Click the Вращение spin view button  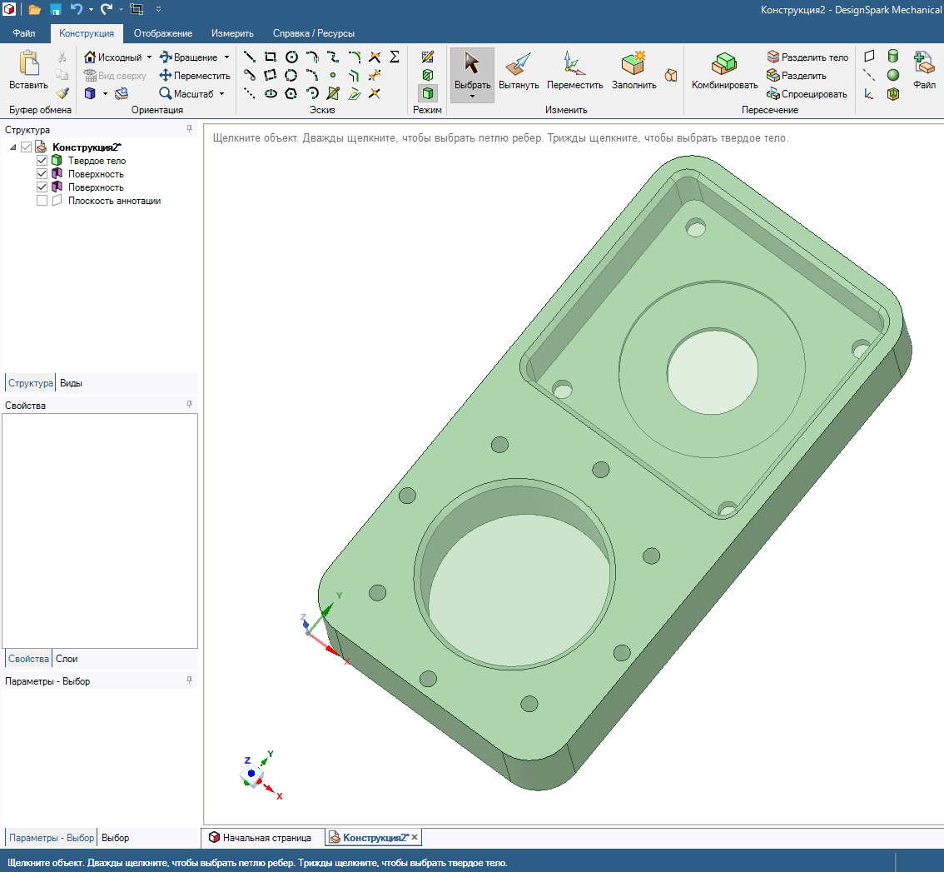(188, 57)
